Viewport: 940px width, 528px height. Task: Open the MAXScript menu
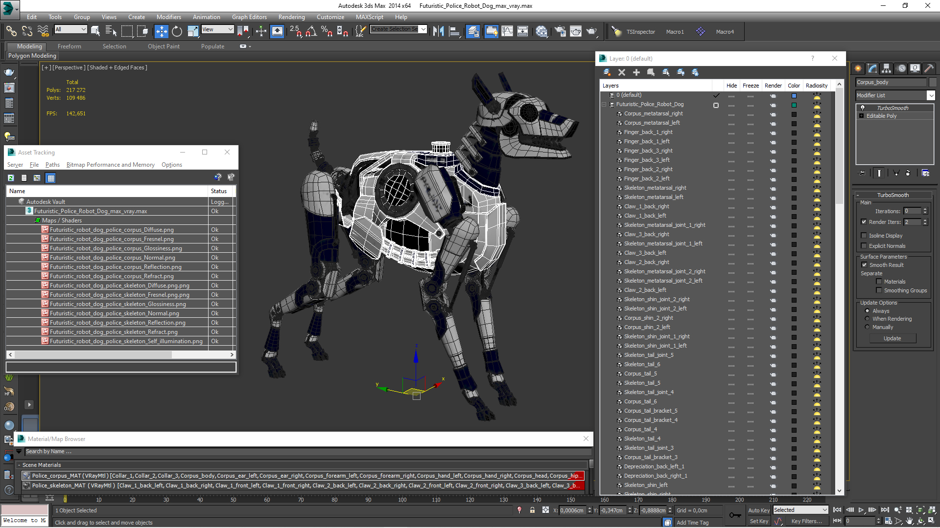[x=370, y=17]
